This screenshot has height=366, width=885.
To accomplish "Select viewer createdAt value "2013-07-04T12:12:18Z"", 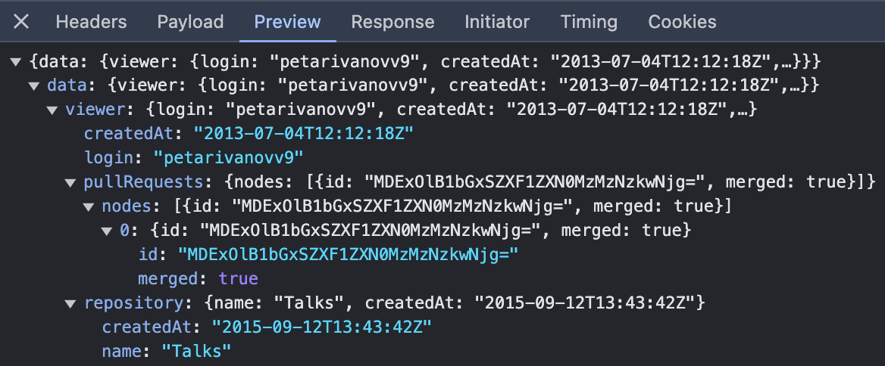I will (304, 133).
